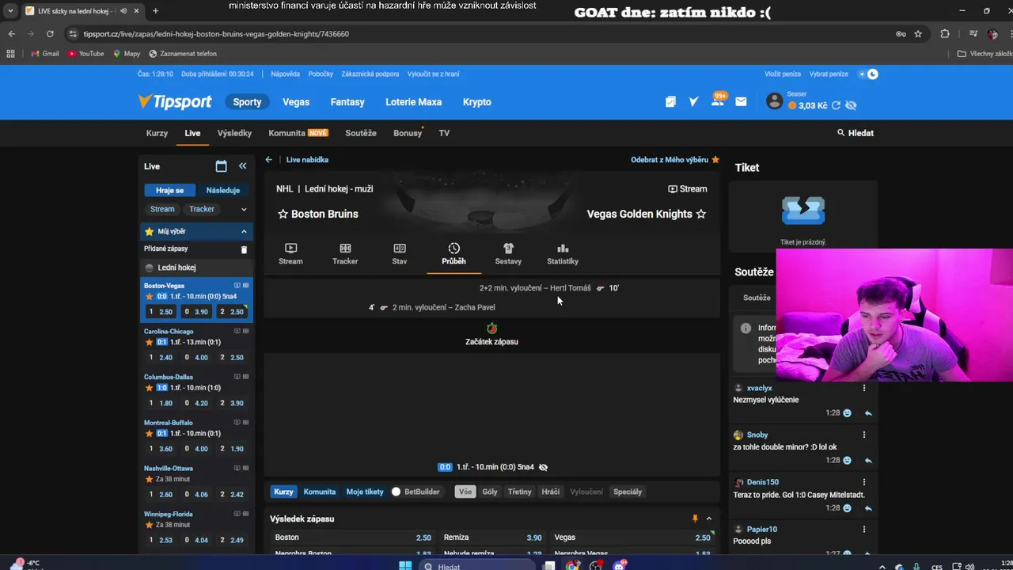Viewport: 1013px width, 570px height.
Task: Open tickets icon in Tipsport header
Action: [670, 102]
